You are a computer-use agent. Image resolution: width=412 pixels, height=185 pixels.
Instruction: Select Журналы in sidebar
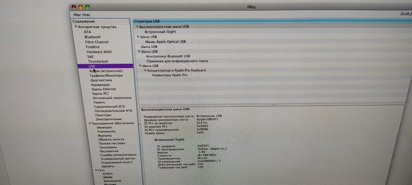point(105,136)
